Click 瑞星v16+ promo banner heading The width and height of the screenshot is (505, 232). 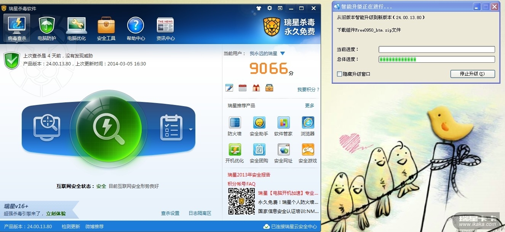click(x=16, y=207)
